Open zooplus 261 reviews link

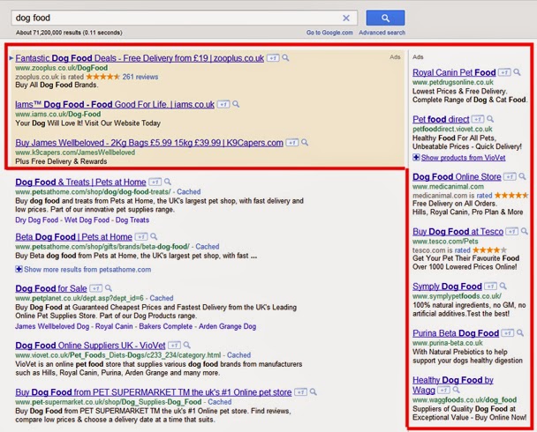click(140, 77)
